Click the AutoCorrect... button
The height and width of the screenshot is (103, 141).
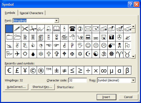(17, 87)
